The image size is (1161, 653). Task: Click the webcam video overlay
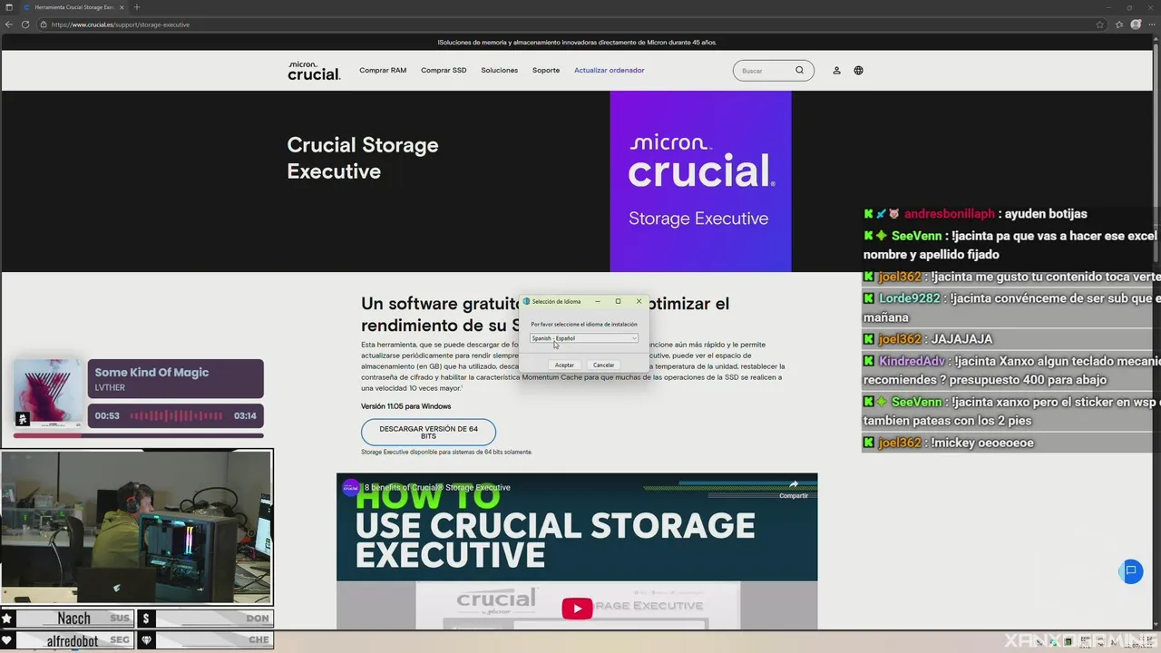point(136,527)
